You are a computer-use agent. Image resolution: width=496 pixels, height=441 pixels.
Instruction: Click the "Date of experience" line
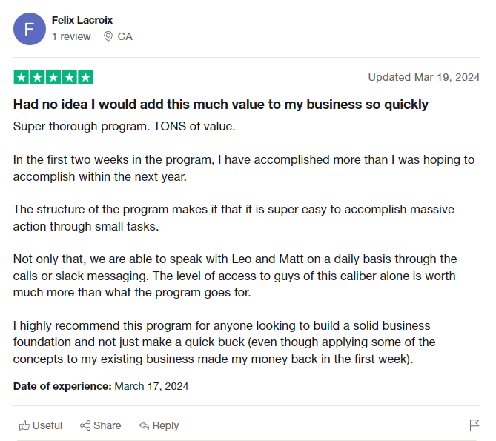(x=101, y=386)
